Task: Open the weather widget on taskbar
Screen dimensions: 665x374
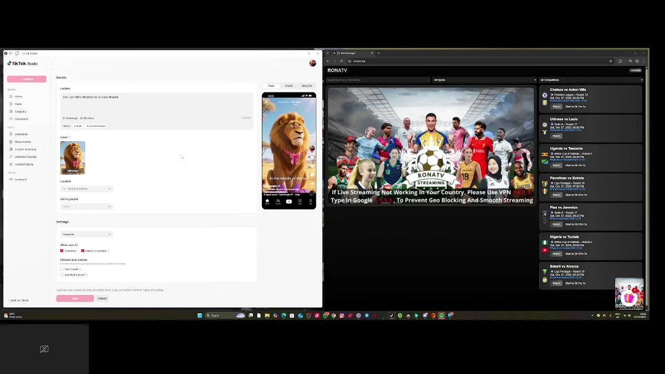Action: click(13, 315)
